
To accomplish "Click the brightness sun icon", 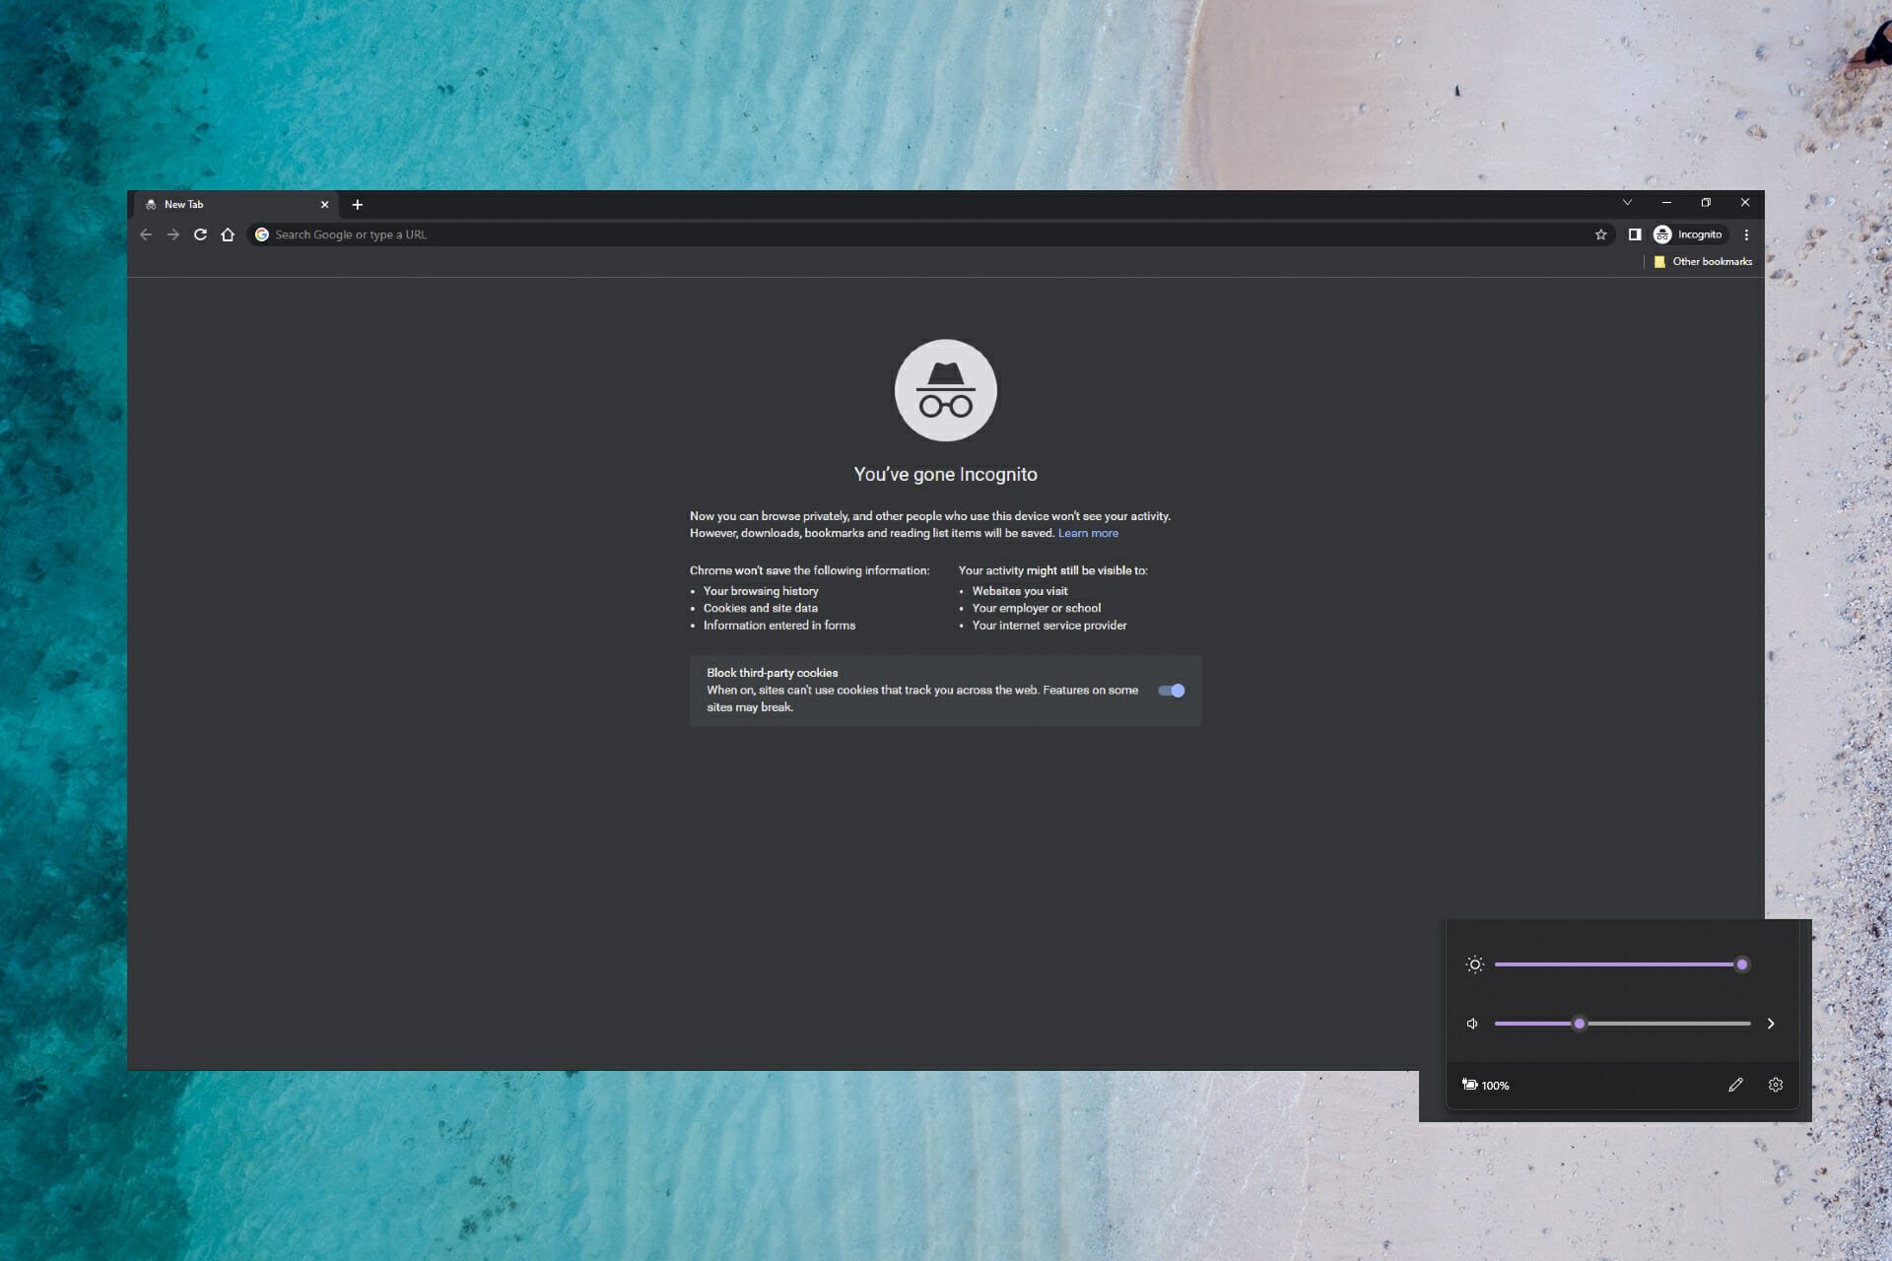I will tap(1474, 964).
